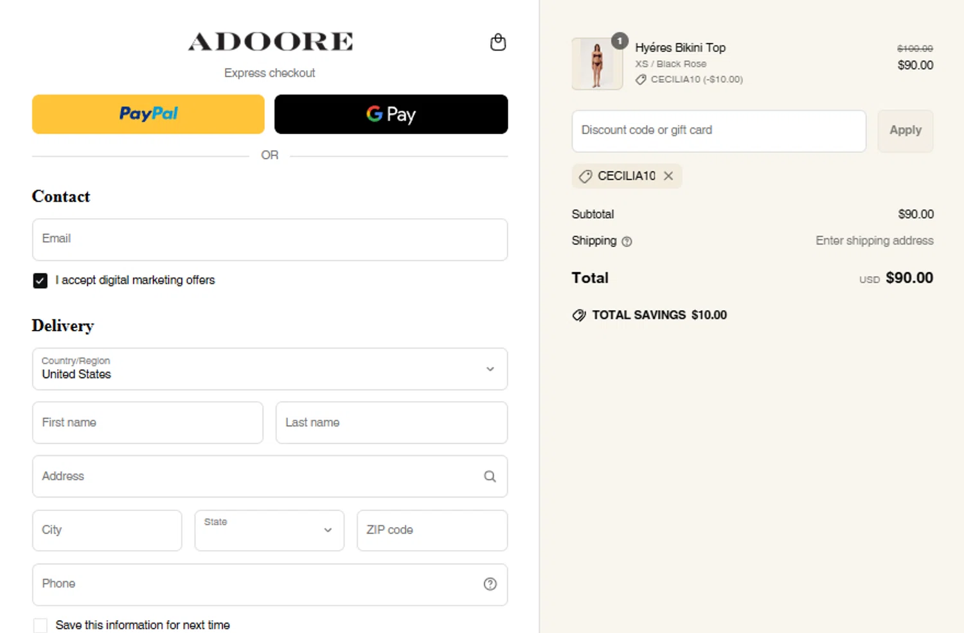Click the item quantity badge on the thumbnail

pos(620,41)
